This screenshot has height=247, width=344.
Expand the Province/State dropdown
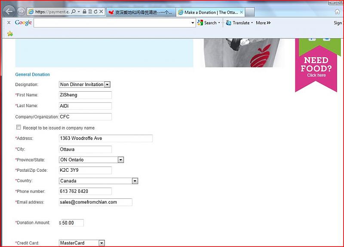coord(120,160)
